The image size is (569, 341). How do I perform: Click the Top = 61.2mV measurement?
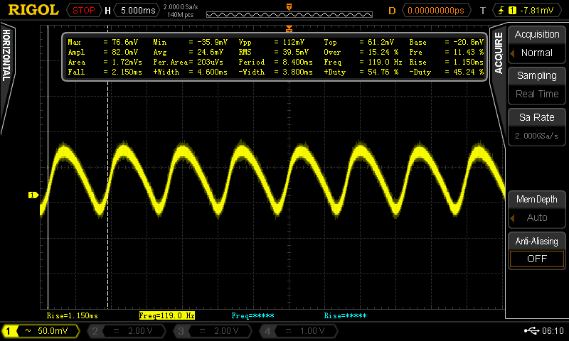coord(359,42)
